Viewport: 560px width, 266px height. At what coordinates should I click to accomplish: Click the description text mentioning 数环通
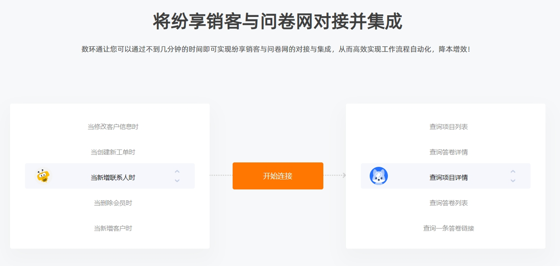(276, 49)
